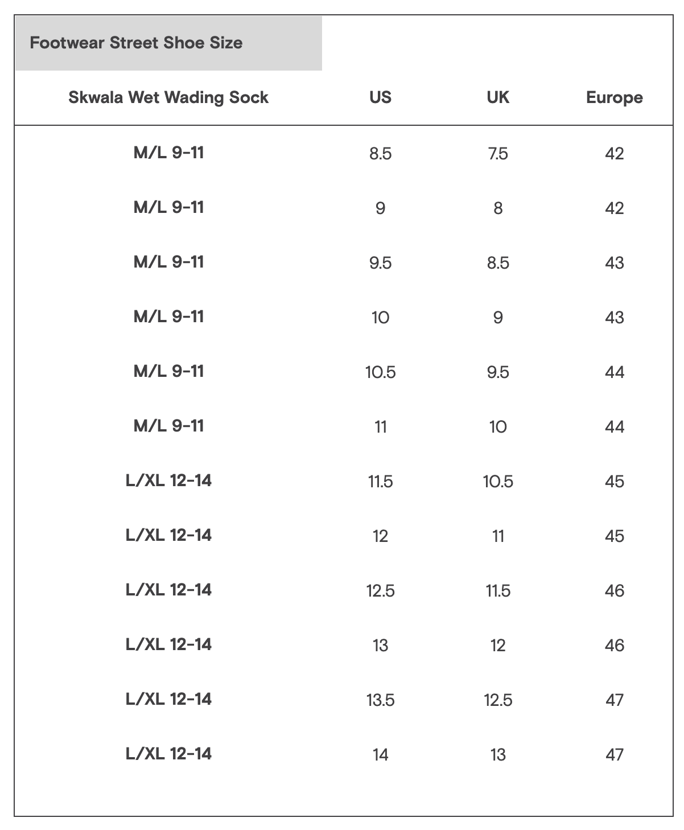
Task: Select the US 13.5 size cell
Action: [x=380, y=700]
